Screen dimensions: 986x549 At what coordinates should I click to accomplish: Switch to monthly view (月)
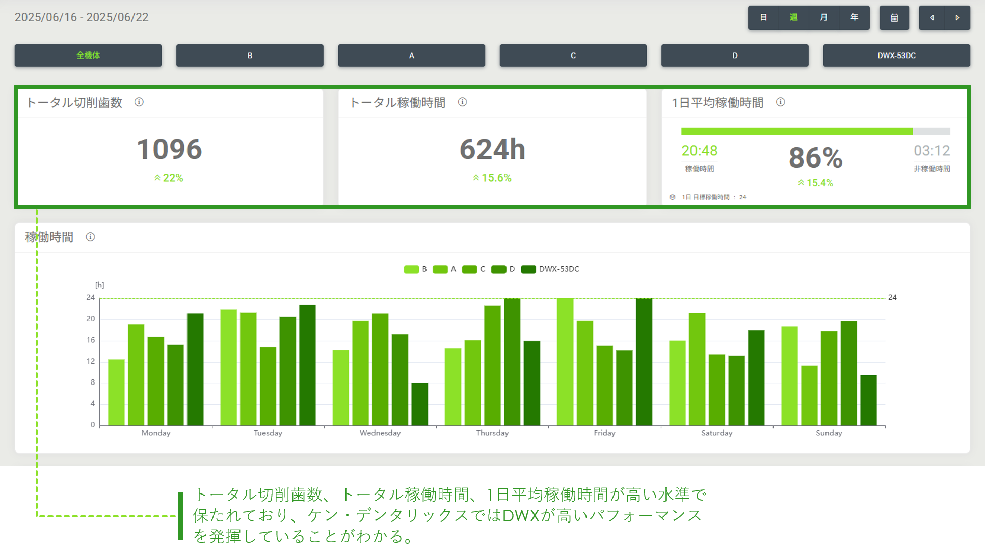coord(823,18)
